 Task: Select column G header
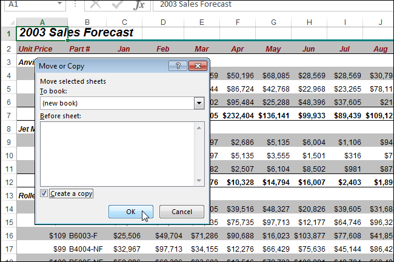(273, 22)
